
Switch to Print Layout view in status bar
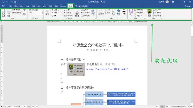click(162, 107)
